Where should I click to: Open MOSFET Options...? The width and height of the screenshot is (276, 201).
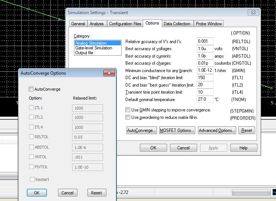click(177, 130)
